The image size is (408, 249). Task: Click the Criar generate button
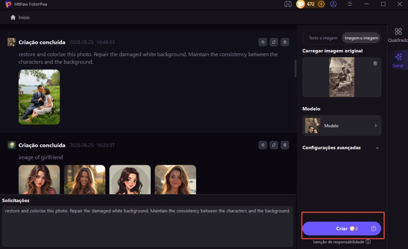342,229
